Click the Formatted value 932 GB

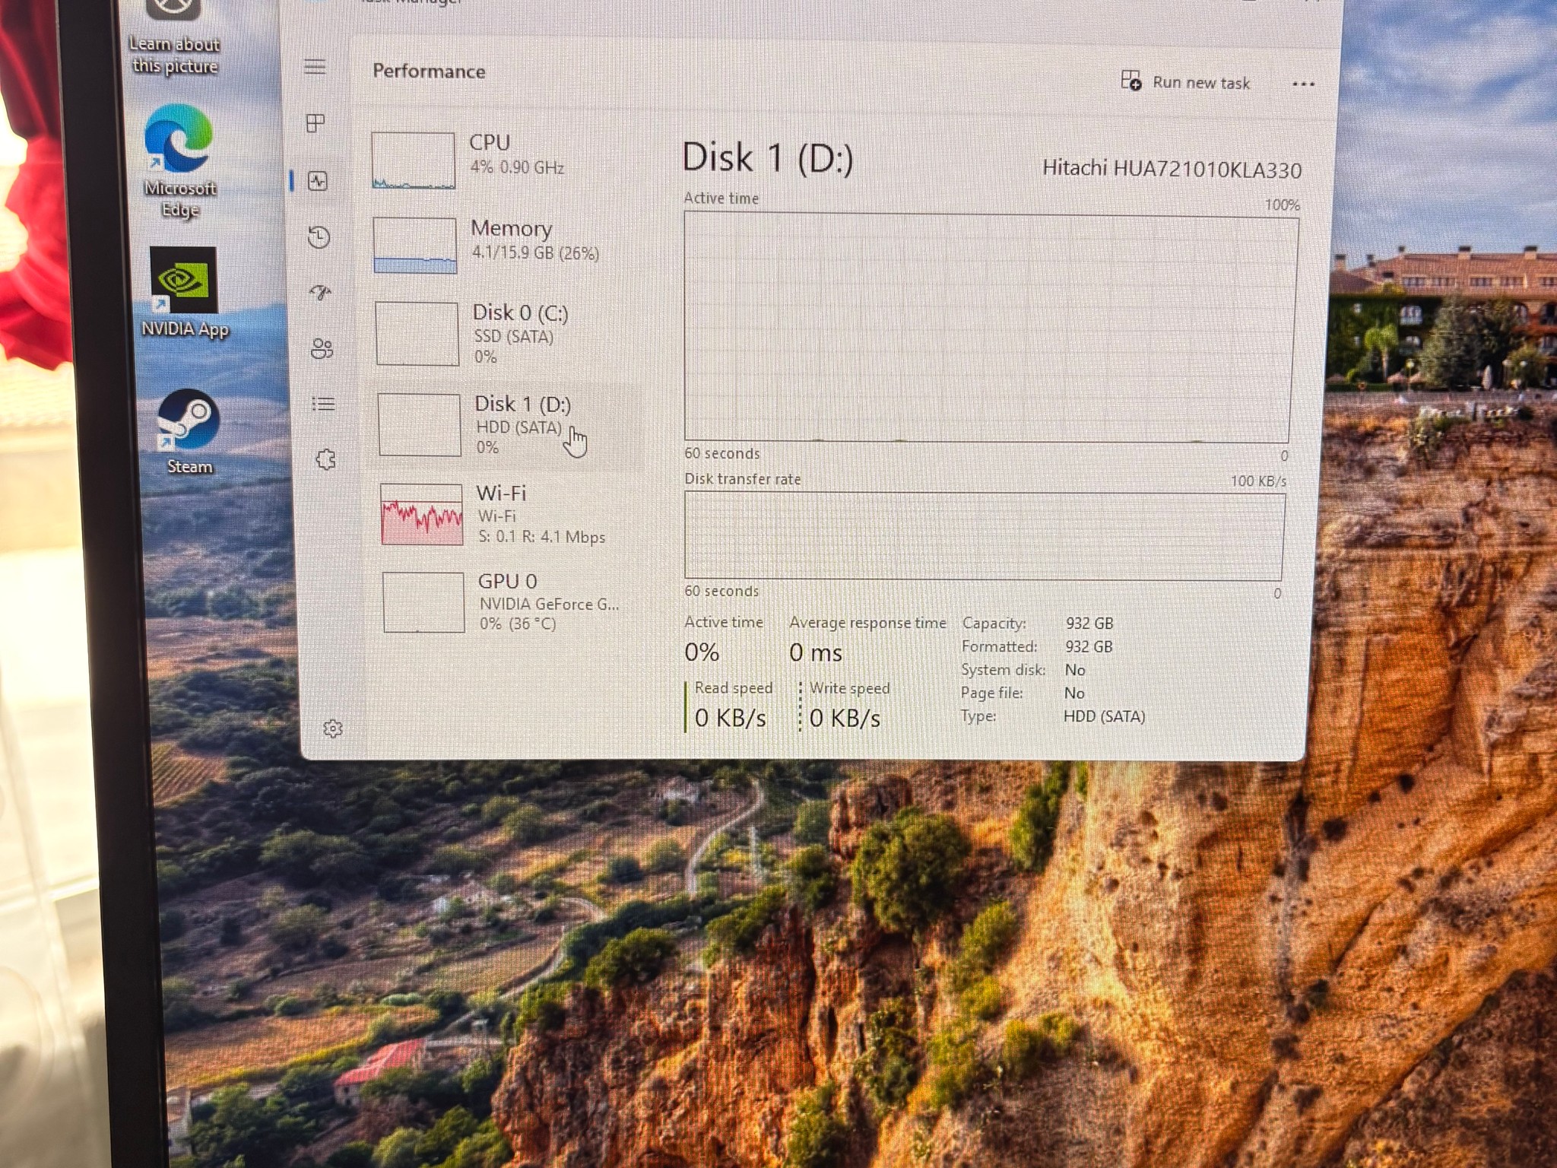pos(1089,647)
